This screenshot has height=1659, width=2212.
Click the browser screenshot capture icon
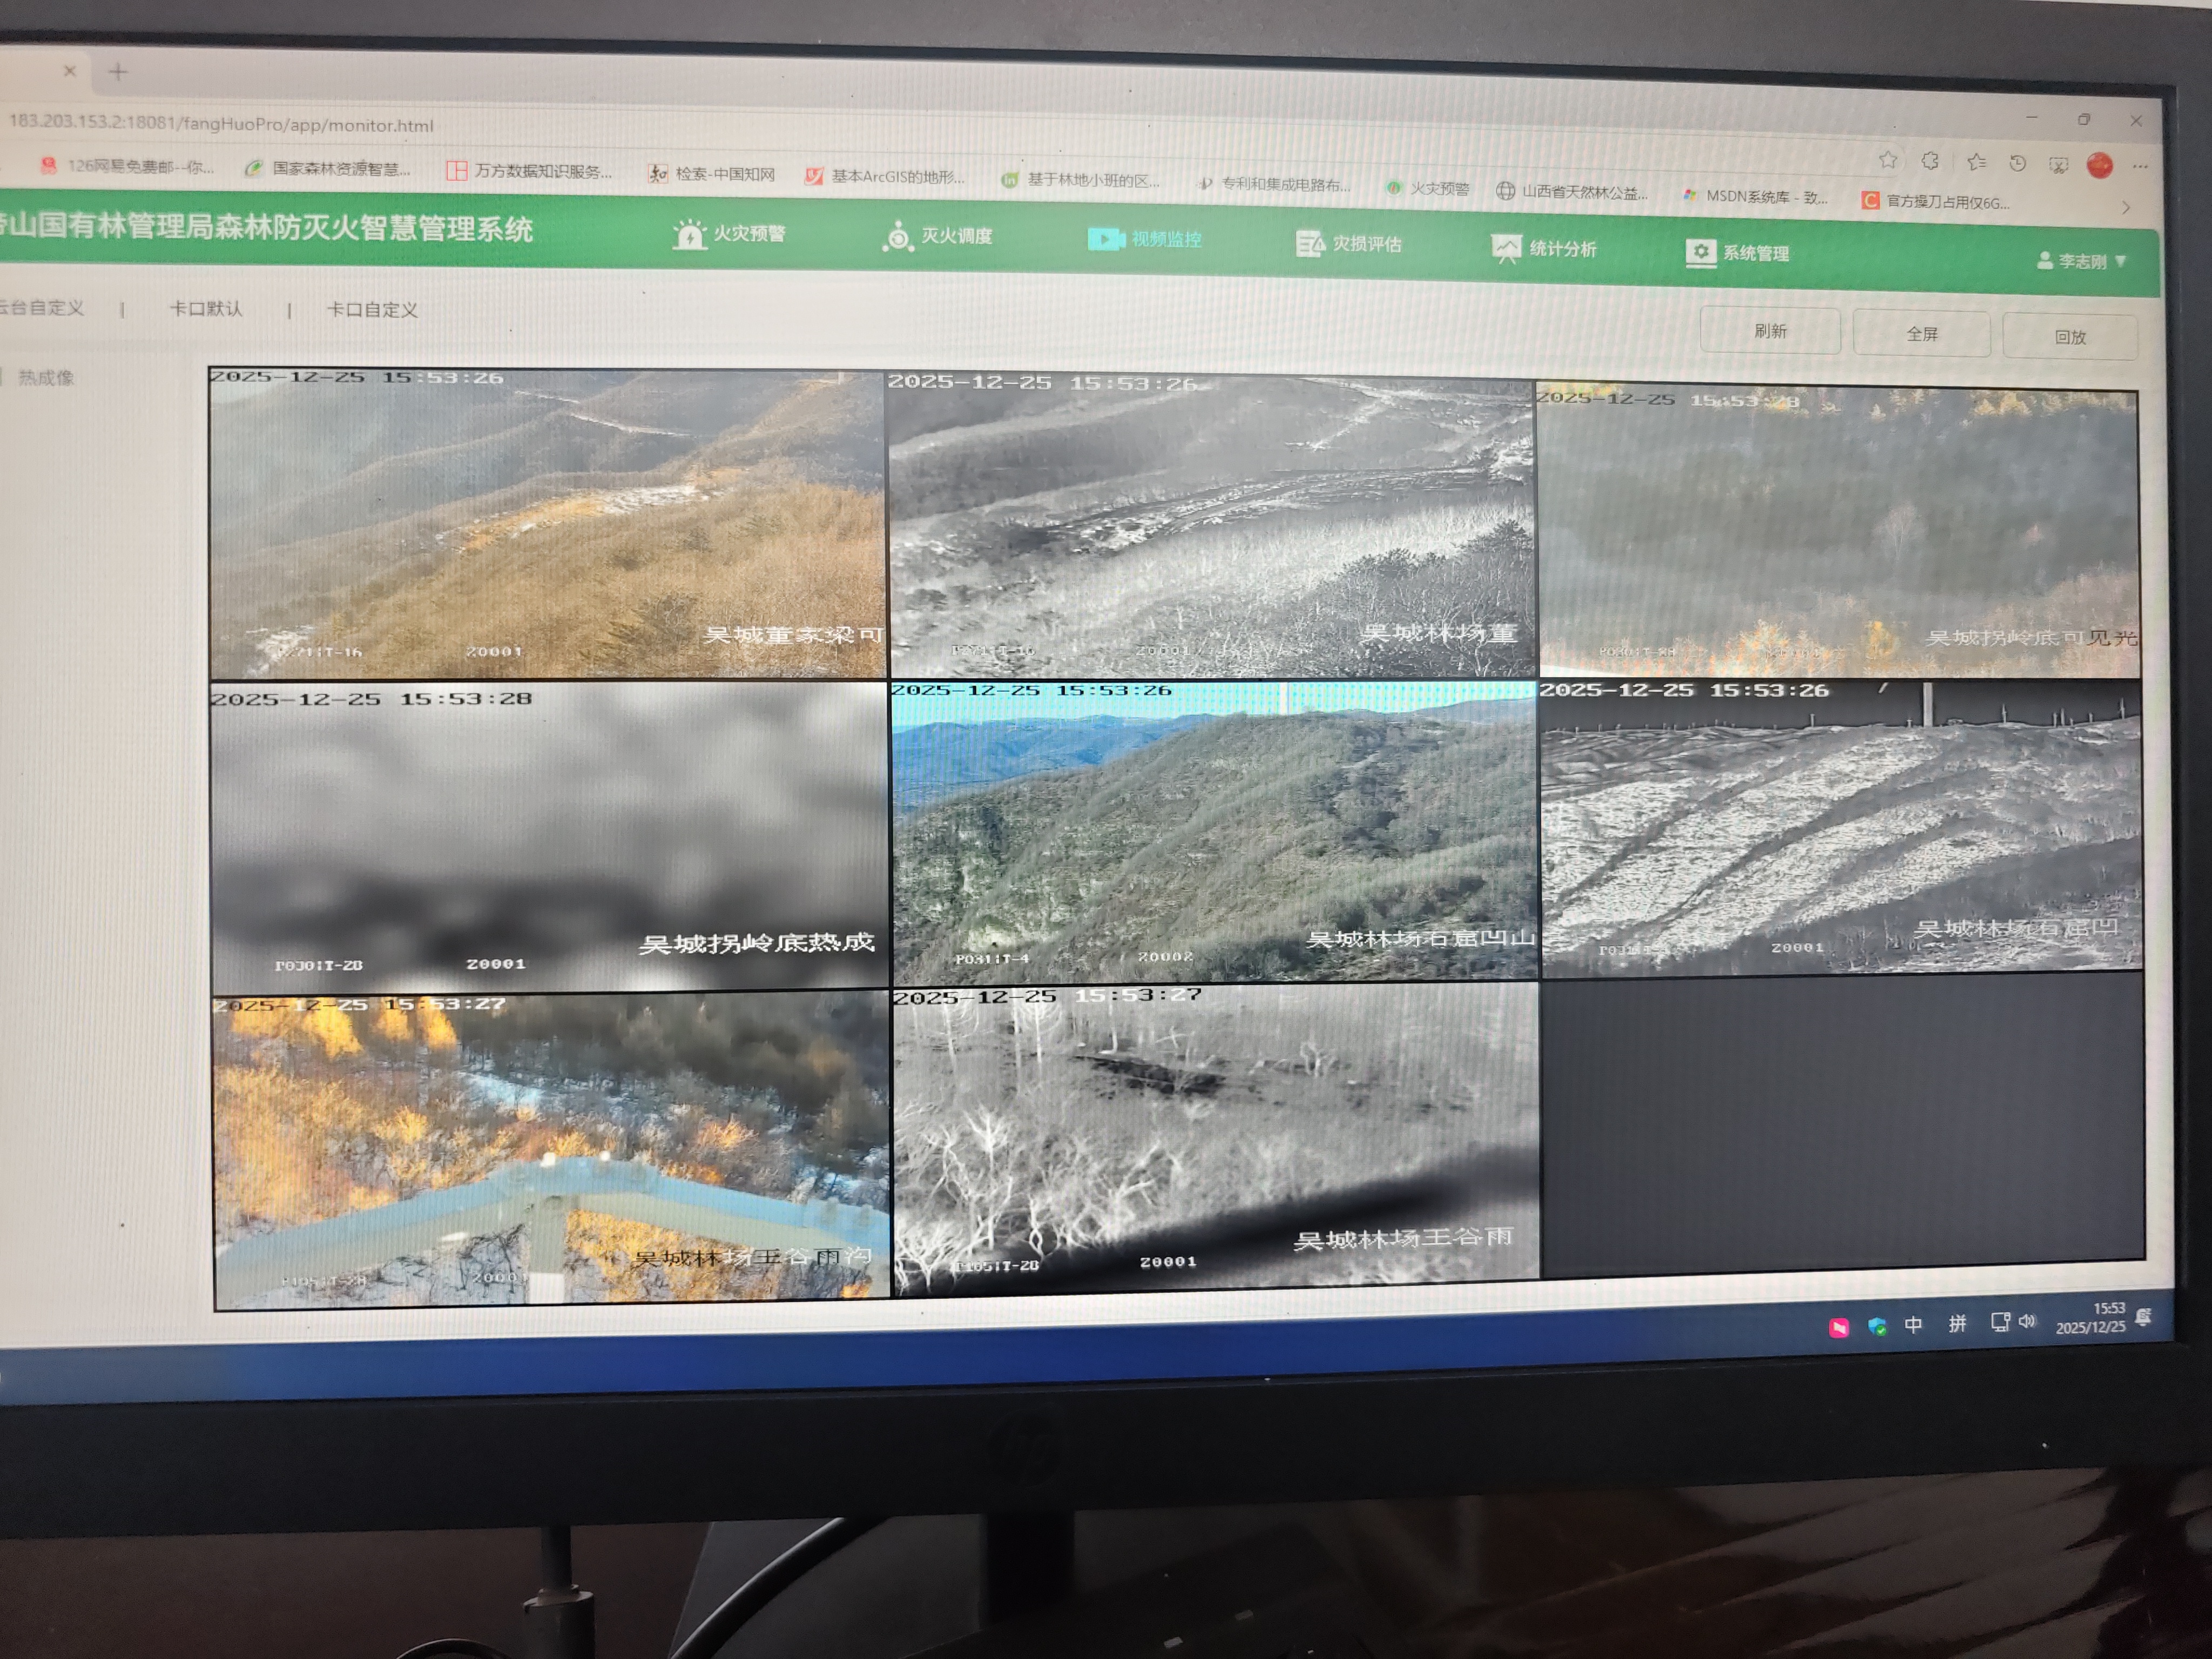(x=2058, y=166)
